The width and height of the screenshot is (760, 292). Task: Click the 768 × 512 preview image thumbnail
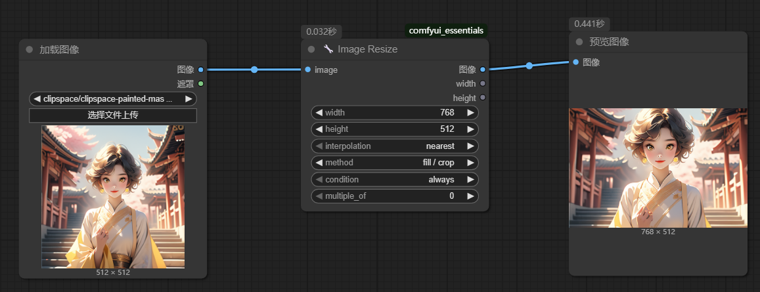pos(658,167)
